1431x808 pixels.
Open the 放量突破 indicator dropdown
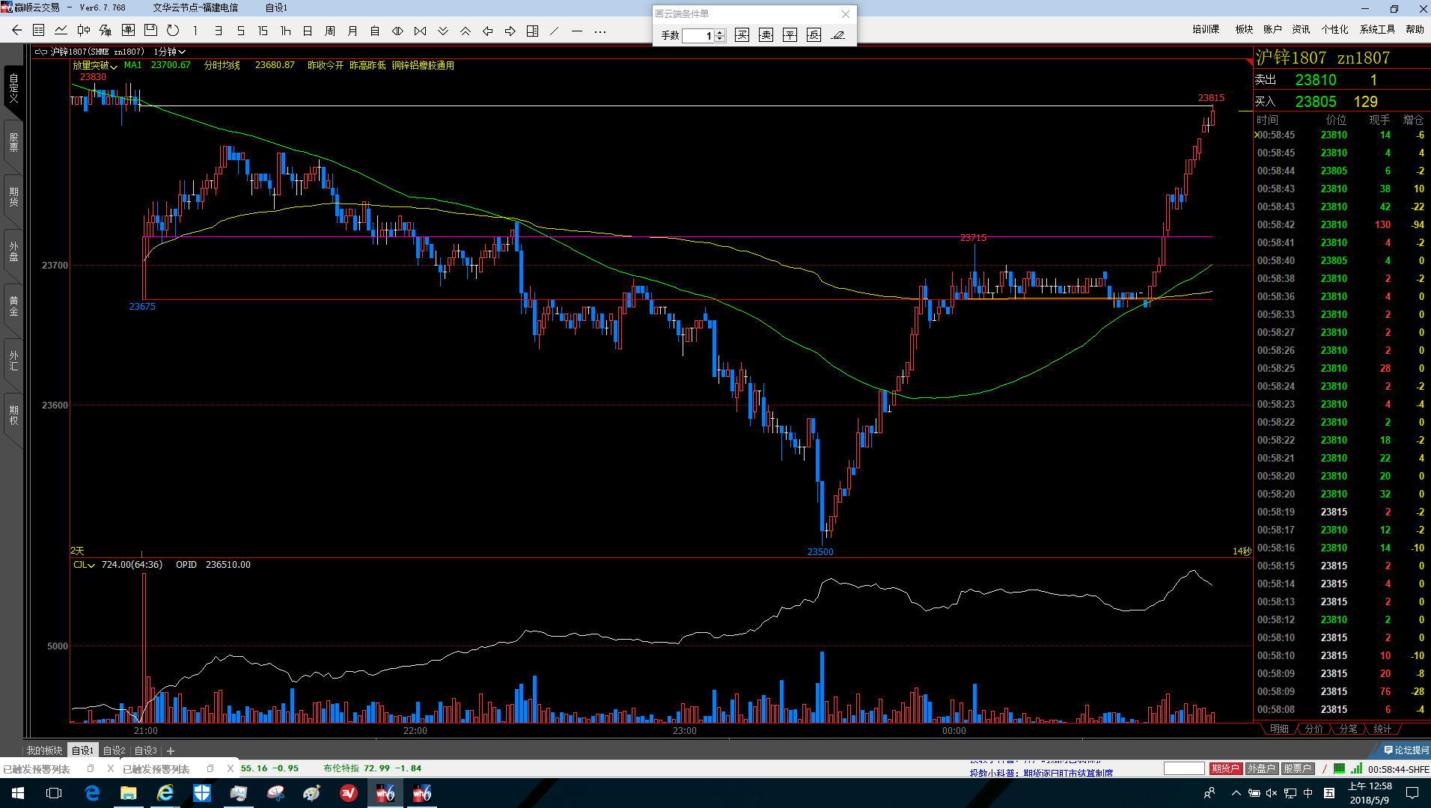[94, 66]
